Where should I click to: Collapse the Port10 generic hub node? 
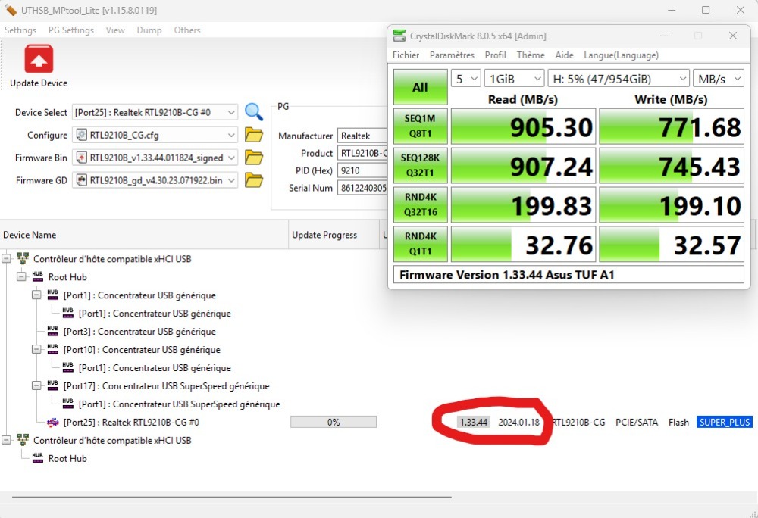36,350
